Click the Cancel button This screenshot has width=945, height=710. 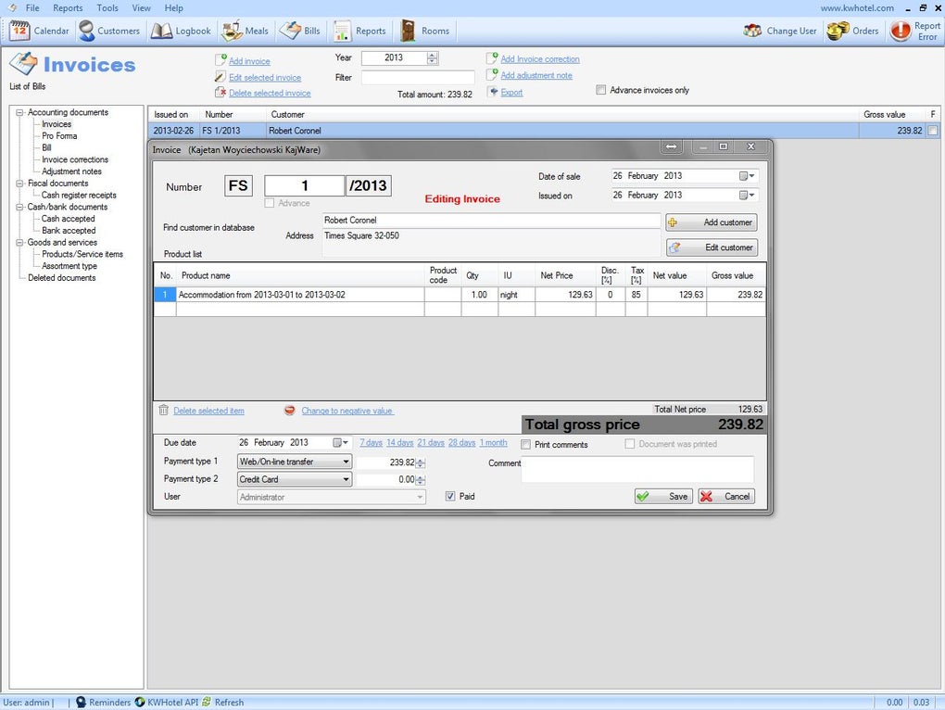click(726, 496)
